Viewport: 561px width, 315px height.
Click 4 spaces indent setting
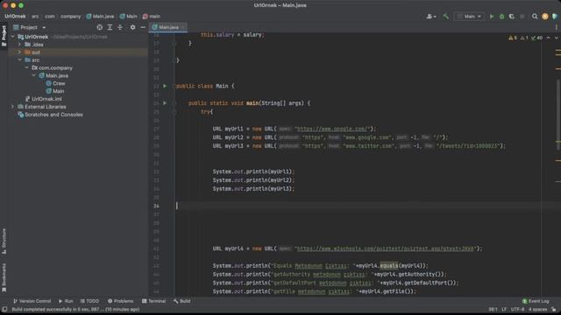537,309
